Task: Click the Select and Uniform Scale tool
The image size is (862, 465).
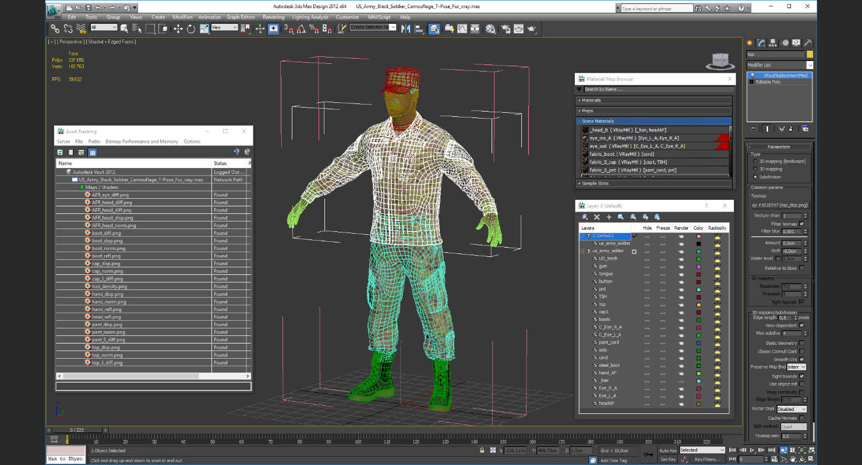Action: pos(203,28)
